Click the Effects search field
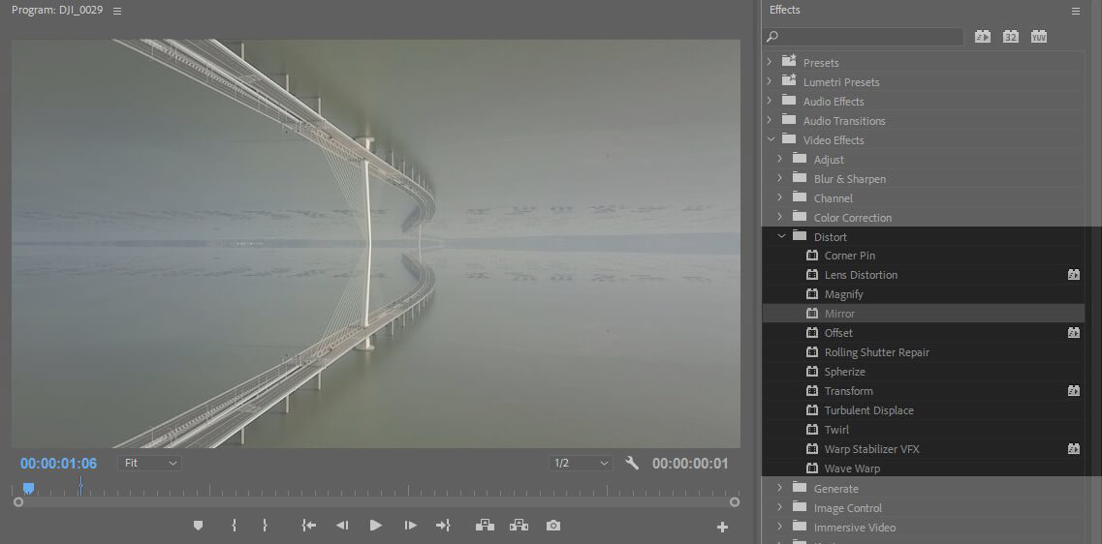 coord(864,37)
